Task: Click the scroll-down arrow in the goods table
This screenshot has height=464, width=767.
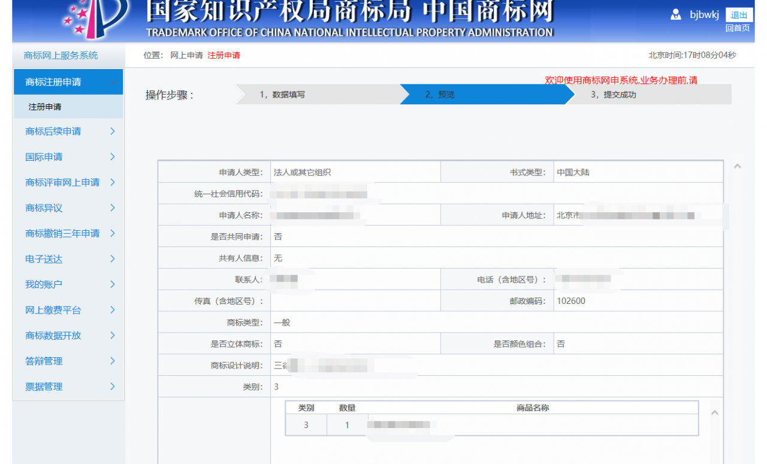Action: (x=715, y=412)
